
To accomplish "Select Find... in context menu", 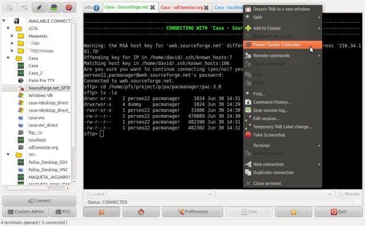I will coord(283,94).
